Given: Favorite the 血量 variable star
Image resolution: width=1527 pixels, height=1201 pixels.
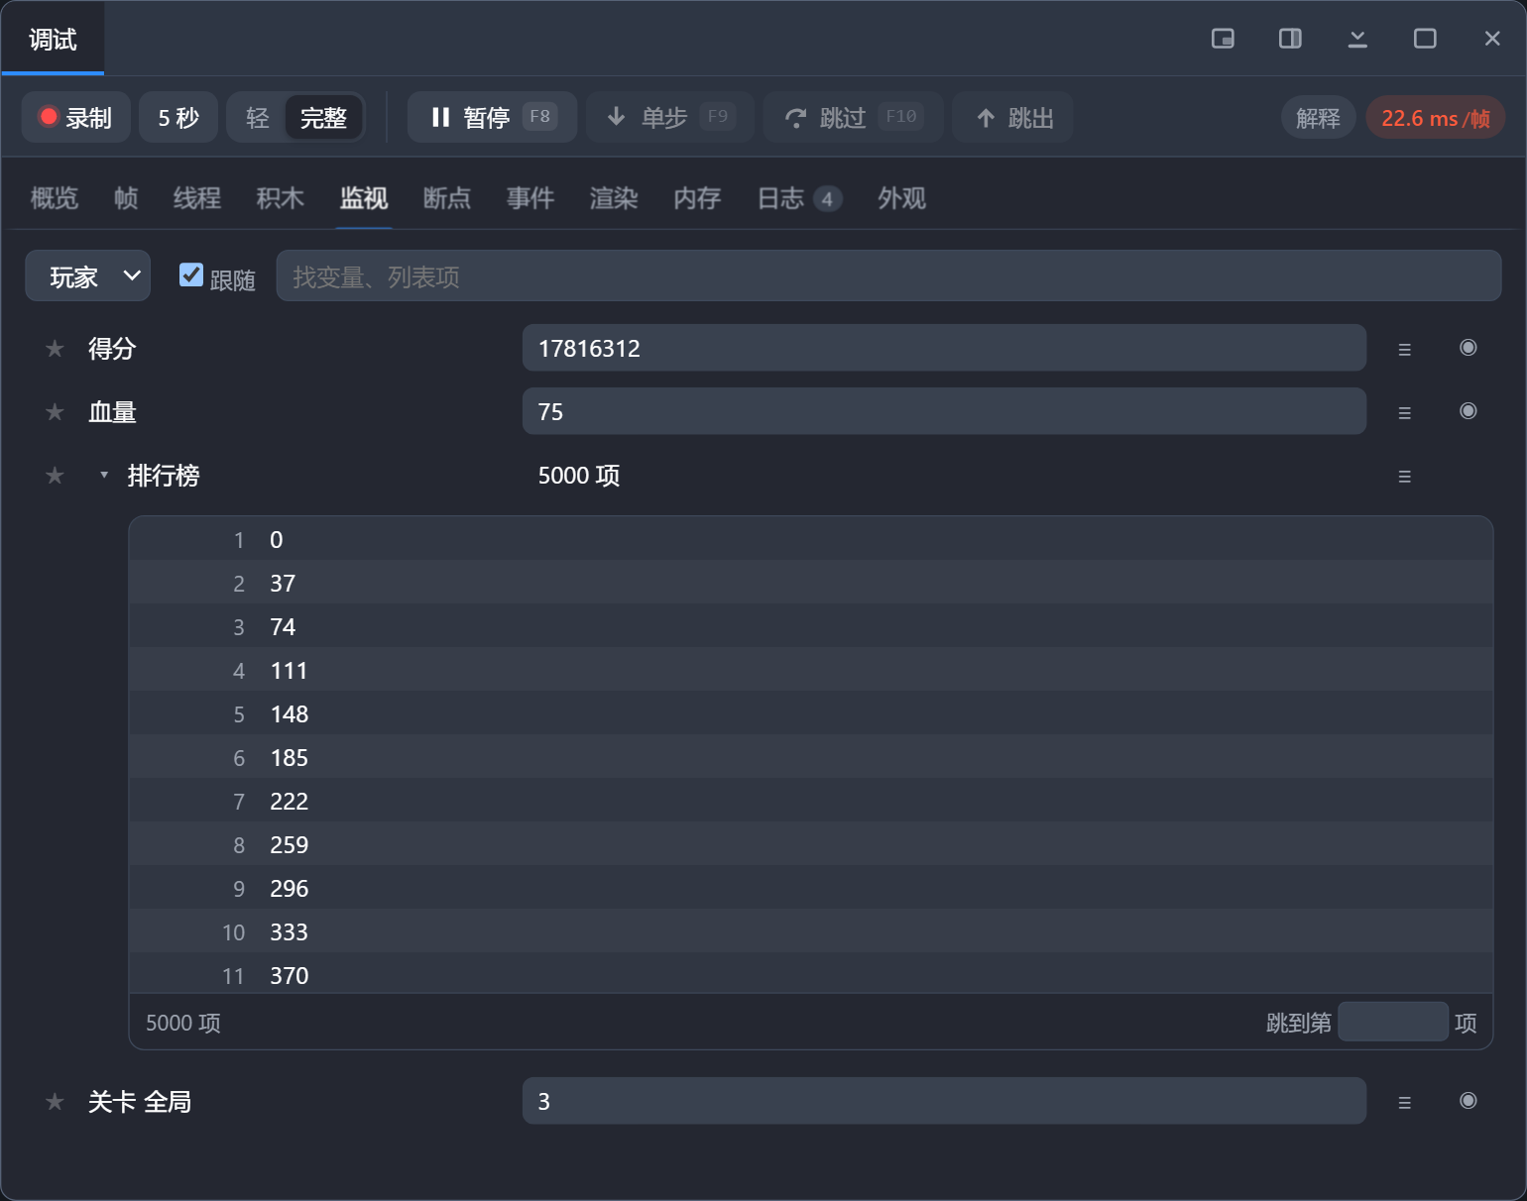Looking at the screenshot, I should click(55, 412).
